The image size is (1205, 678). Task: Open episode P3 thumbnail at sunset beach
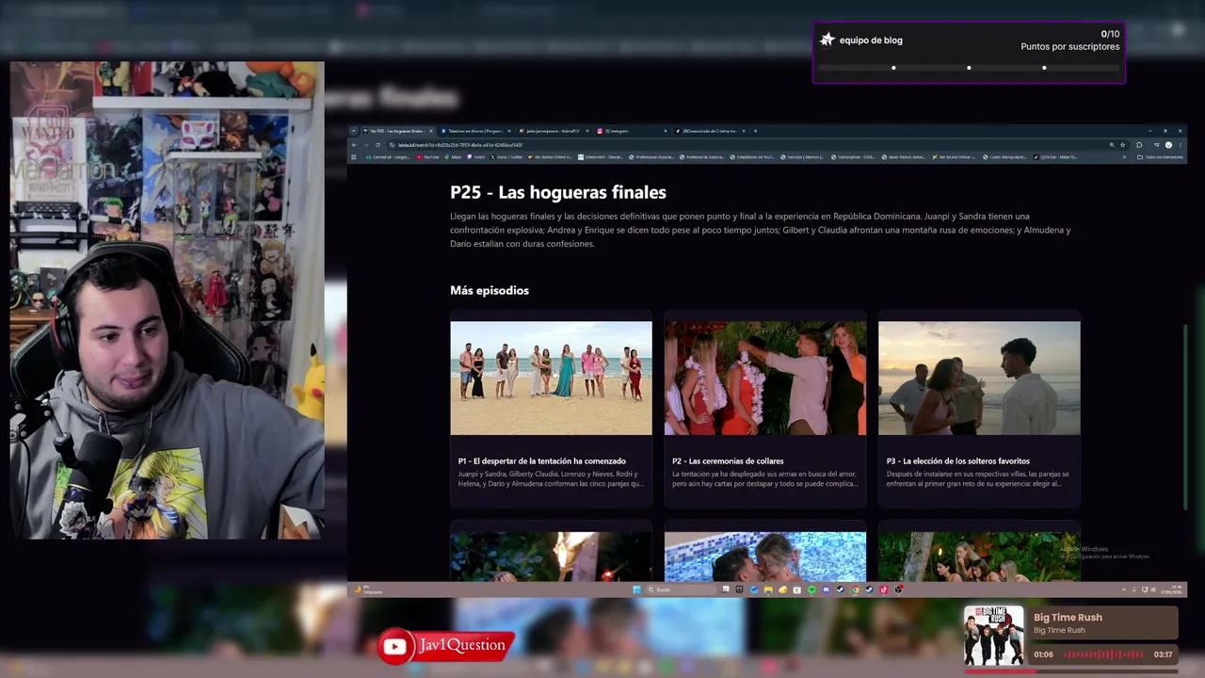979,378
